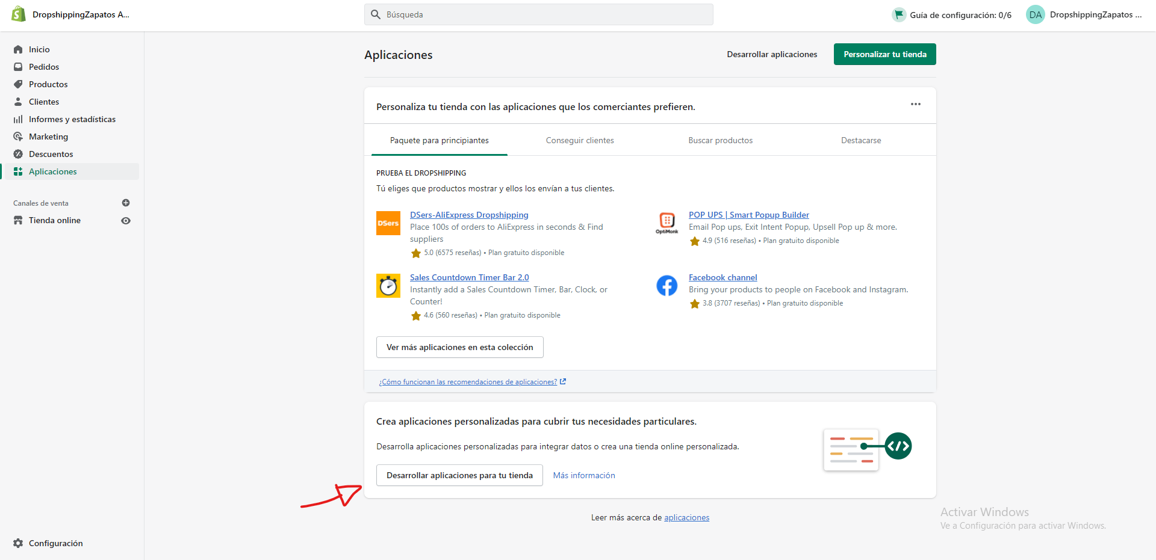Open Clientes from the sidebar
This screenshot has width=1156, height=560.
click(x=43, y=102)
